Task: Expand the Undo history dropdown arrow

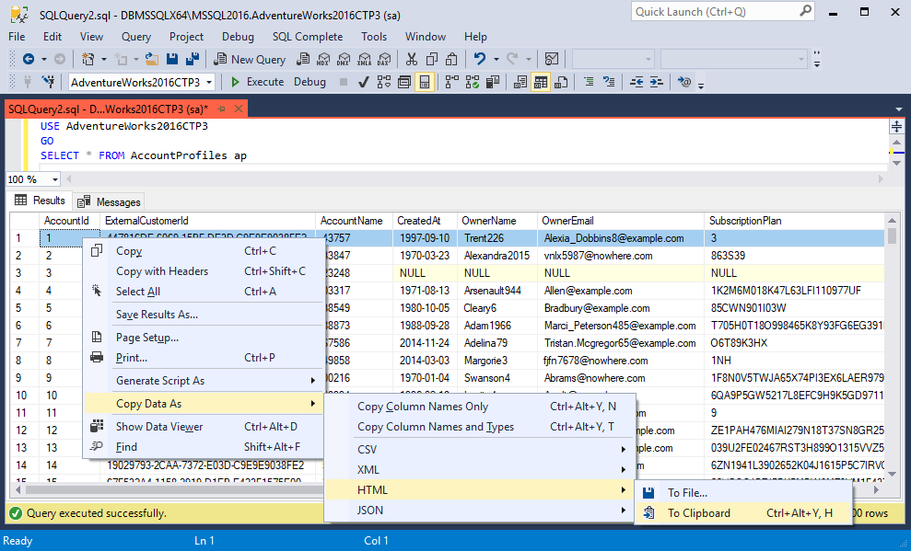Action: 496,59
